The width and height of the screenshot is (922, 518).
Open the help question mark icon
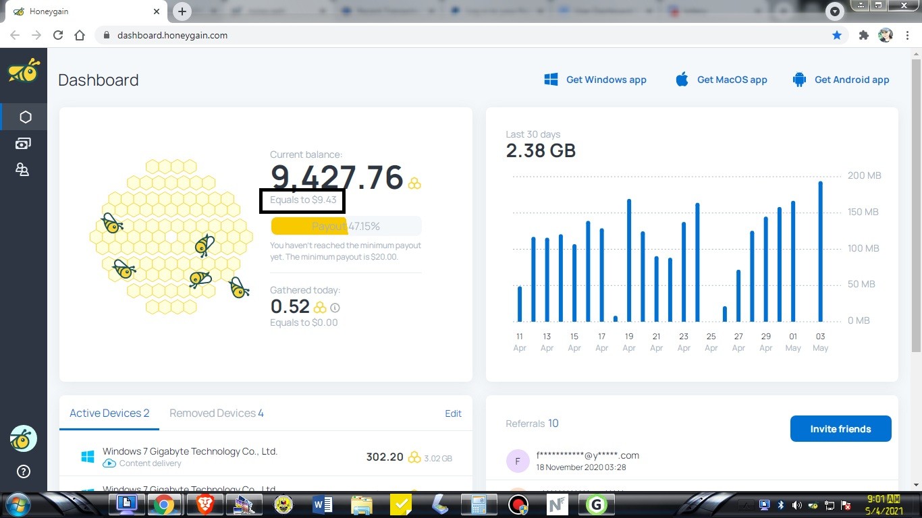24,471
